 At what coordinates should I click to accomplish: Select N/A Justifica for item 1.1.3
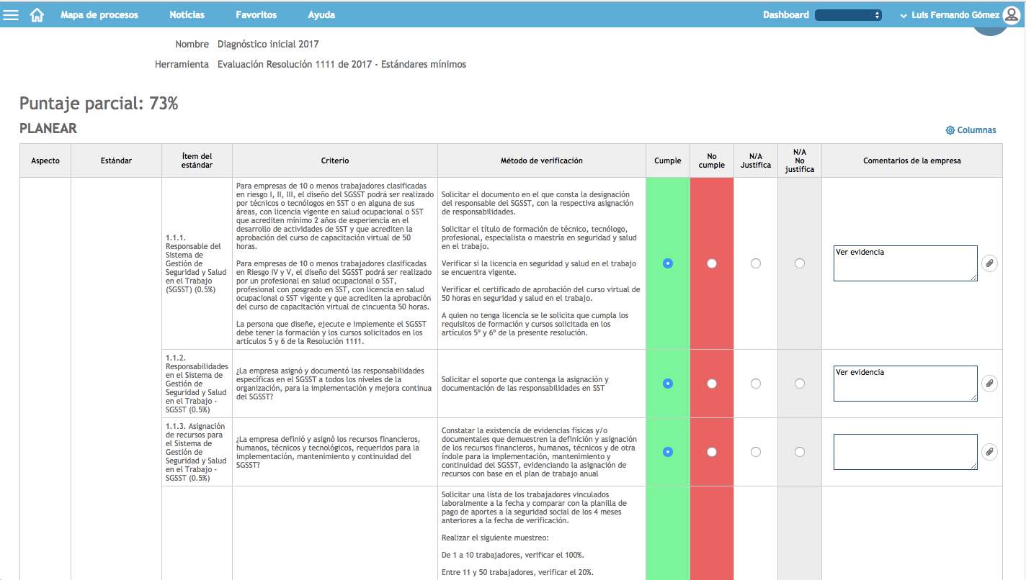(x=756, y=452)
